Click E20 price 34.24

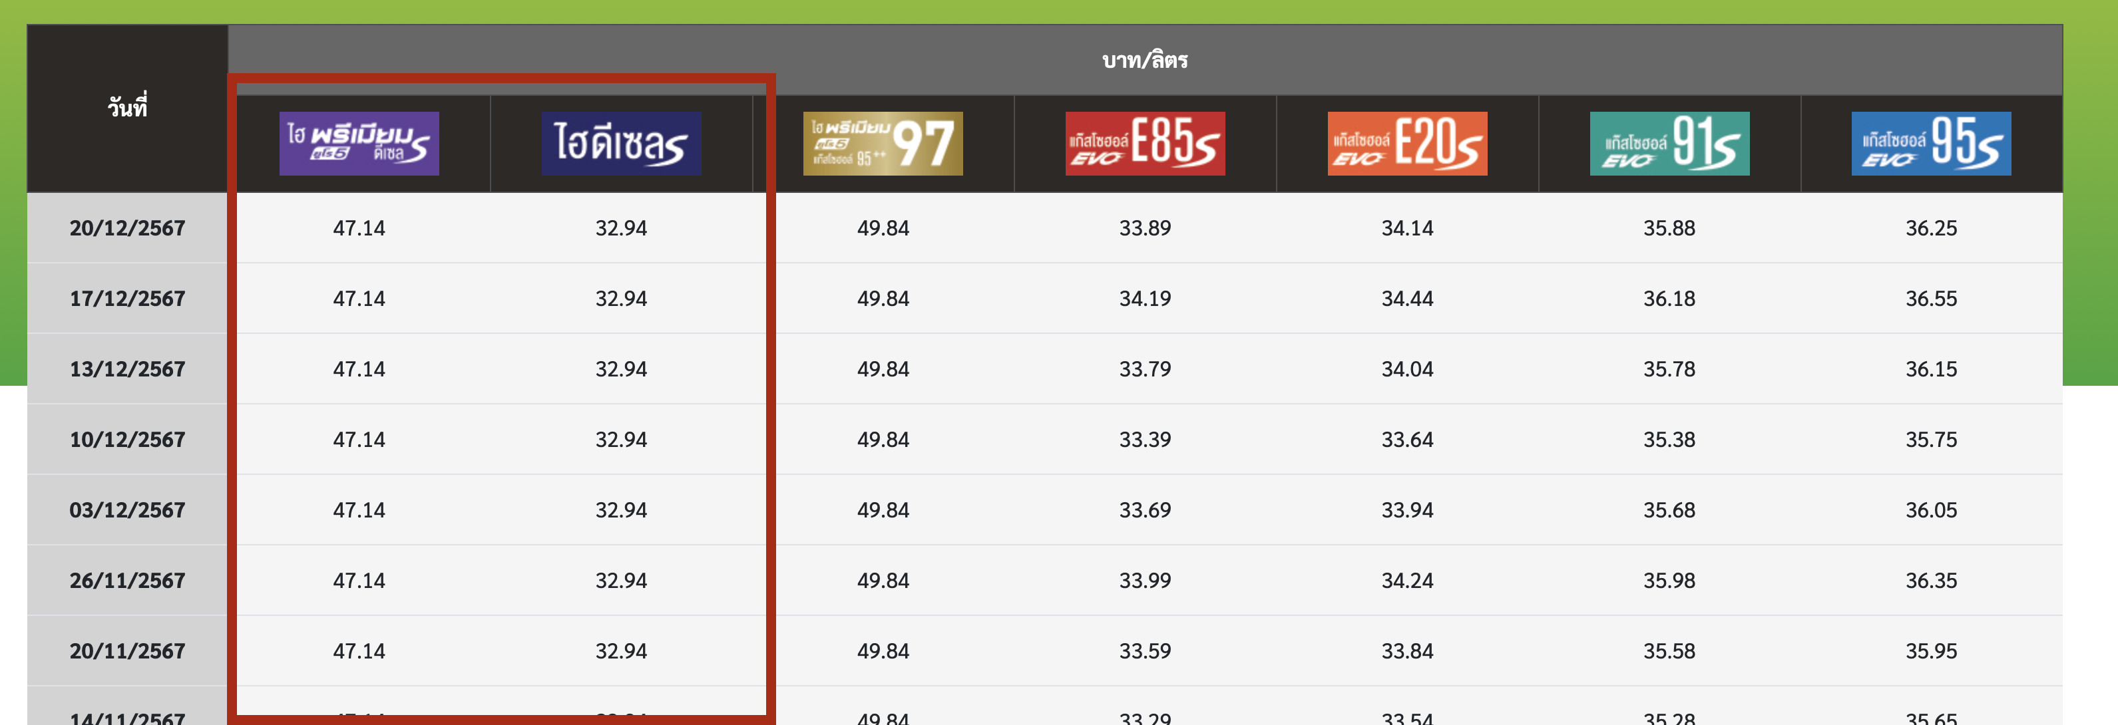pyautogui.click(x=1407, y=581)
